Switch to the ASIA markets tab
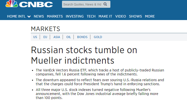 pos(57,37)
